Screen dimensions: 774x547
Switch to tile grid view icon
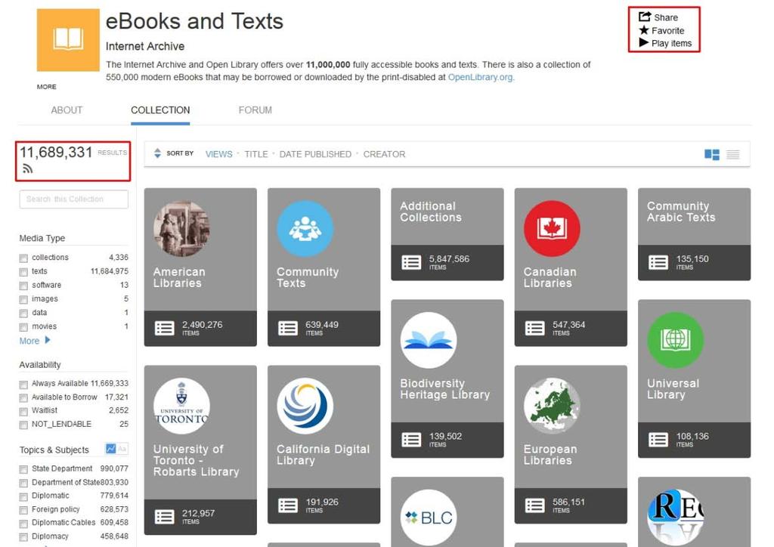[712, 154]
